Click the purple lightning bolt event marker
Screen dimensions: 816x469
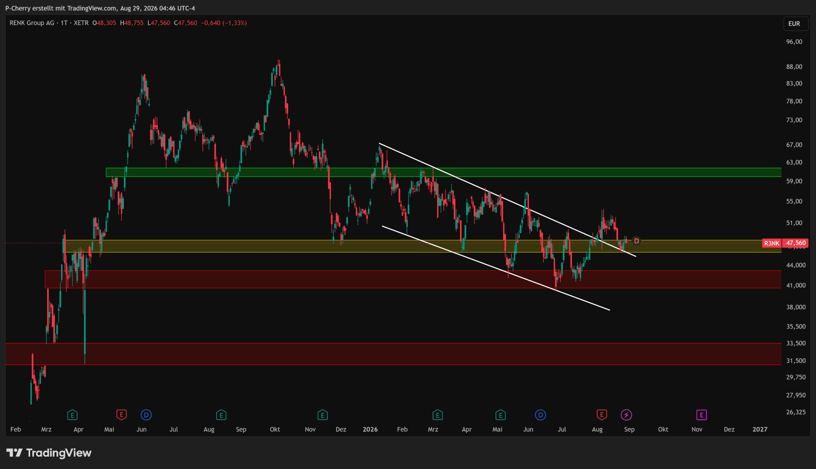click(626, 415)
